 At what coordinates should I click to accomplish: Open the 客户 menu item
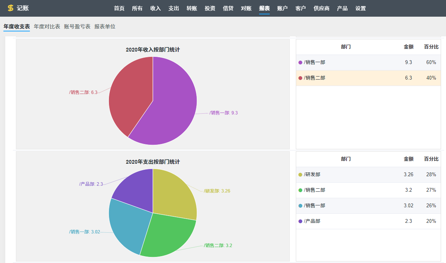coord(301,9)
